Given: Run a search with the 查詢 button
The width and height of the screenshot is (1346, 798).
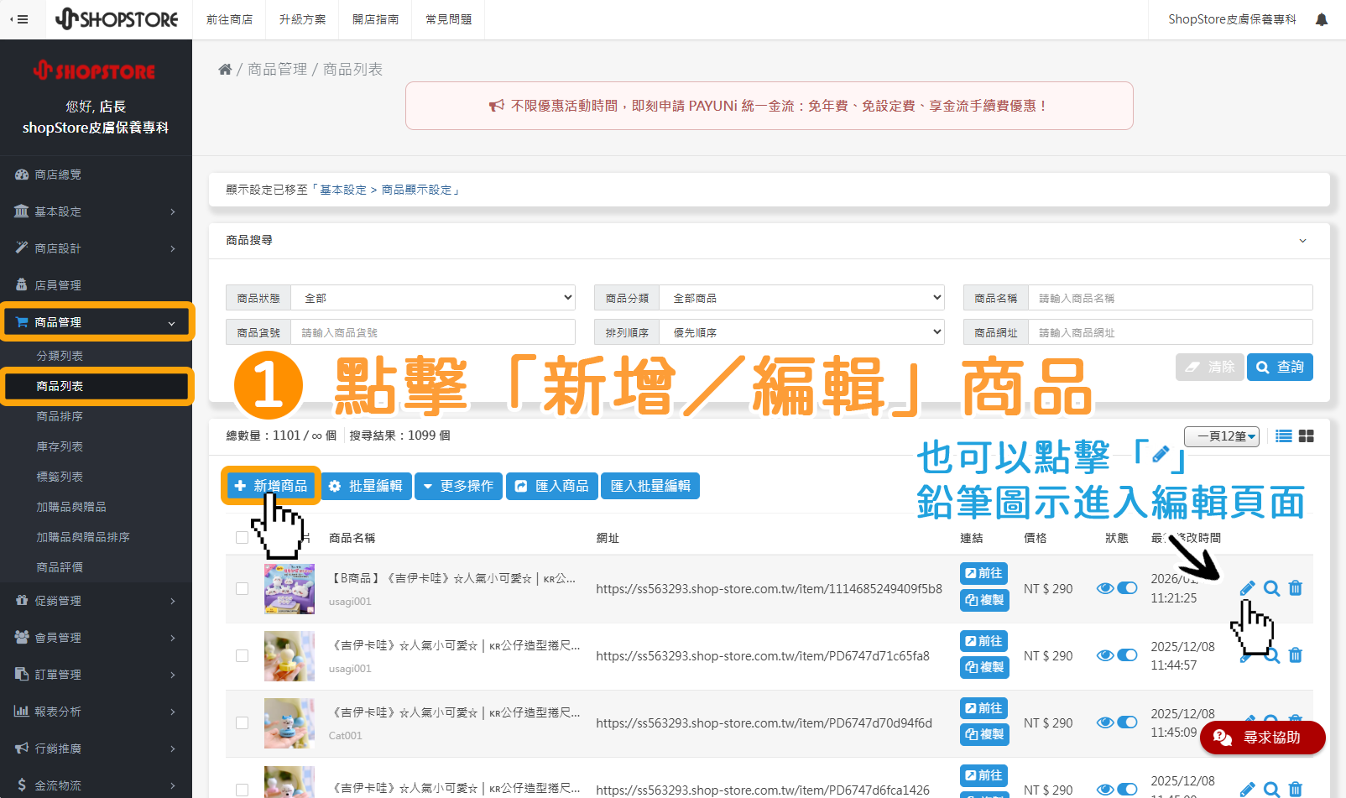Looking at the screenshot, I should [1279, 367].
